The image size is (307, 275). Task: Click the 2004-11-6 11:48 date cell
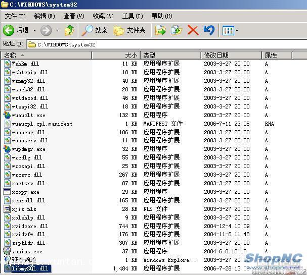(227, 234)
